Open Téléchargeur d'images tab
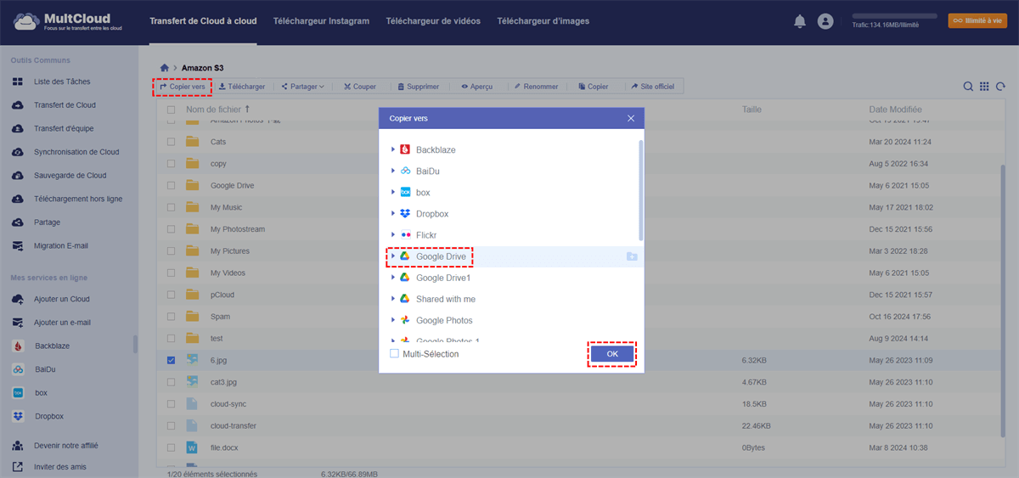Viewport: 1019px width, 478px height. [x=543, y=21]
